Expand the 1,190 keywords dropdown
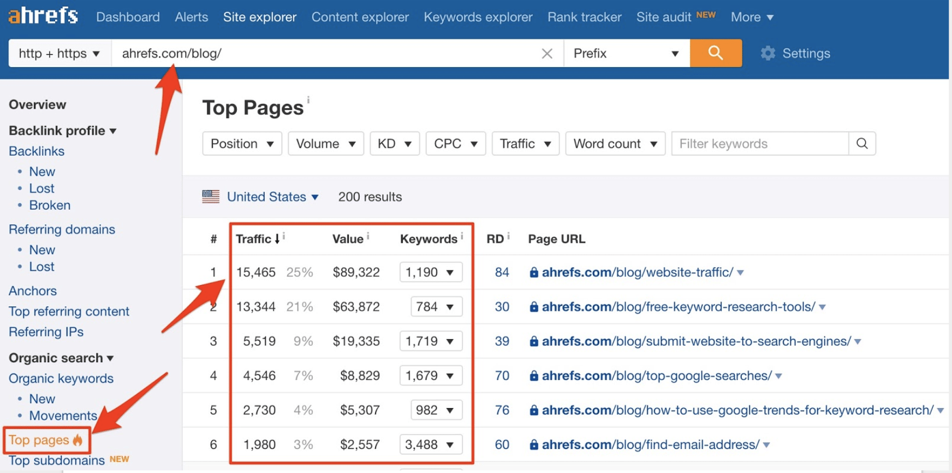Image resolution: width=952 pixels, height=473 pixels. point(431,272)
